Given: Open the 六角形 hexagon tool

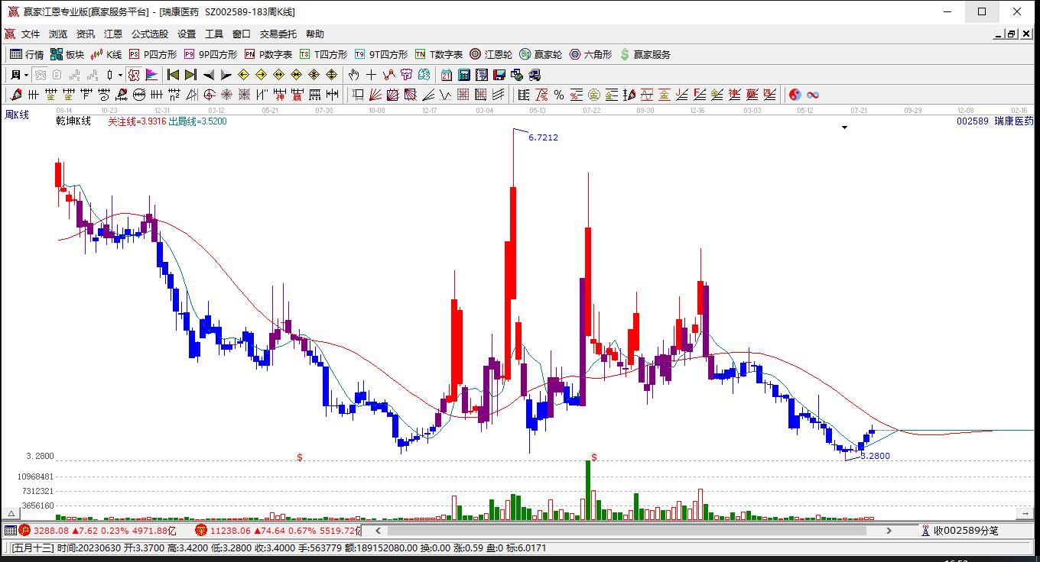Looking at the screenshot, I should click(x=590, y=54).
